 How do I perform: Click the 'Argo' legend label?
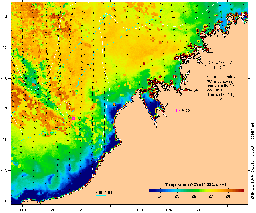pyautogui.click(x=185, y=110)
